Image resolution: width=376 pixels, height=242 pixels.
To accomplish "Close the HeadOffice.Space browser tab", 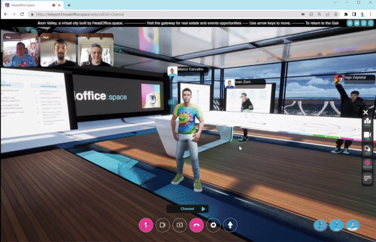I will pos(59,5).
